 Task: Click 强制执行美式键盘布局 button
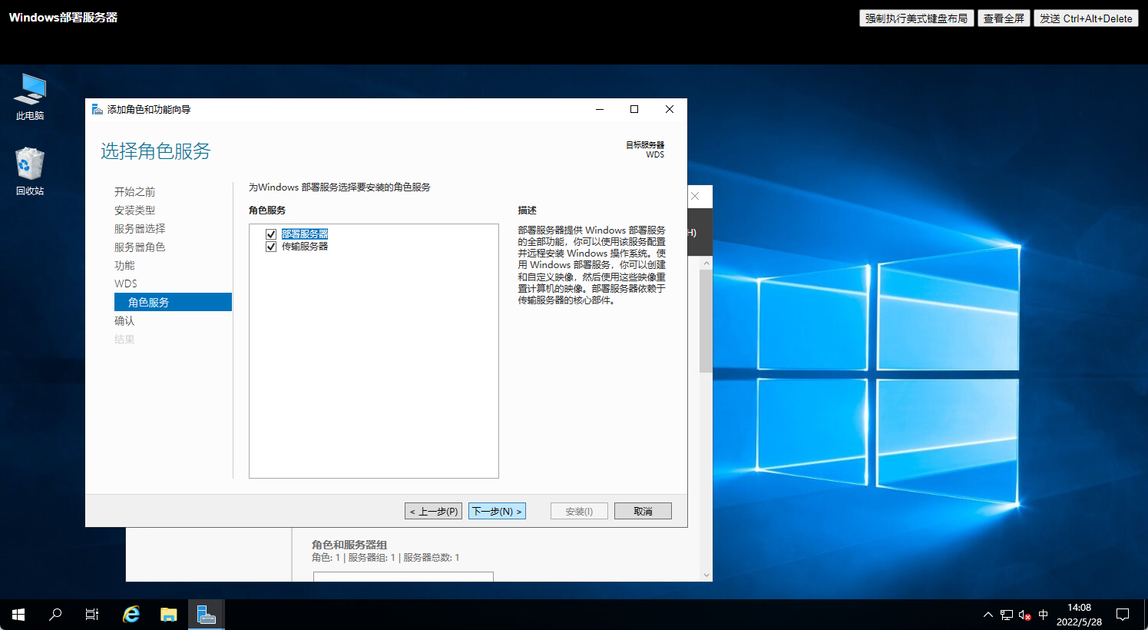[916, 18]
